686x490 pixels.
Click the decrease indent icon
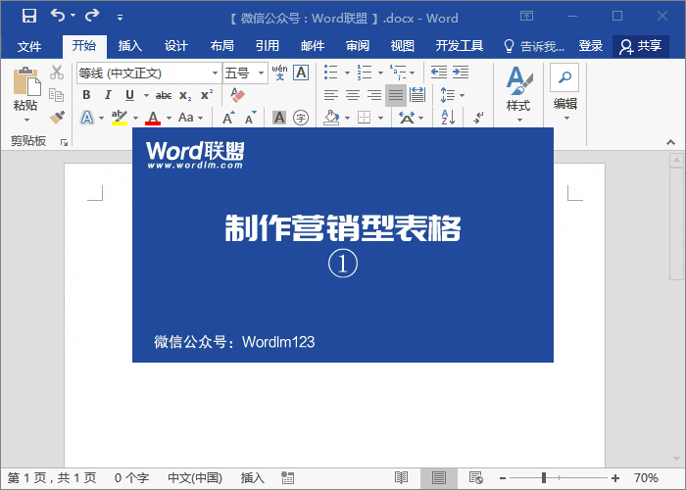pos(439,72)
